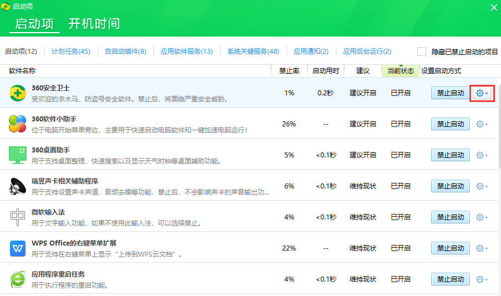Click the 360软件小助手 colorful icon
501x296 pixels.
point(18,124)
